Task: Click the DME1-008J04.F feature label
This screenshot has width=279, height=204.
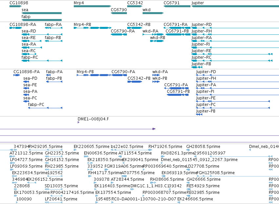Action: [93, 119]
